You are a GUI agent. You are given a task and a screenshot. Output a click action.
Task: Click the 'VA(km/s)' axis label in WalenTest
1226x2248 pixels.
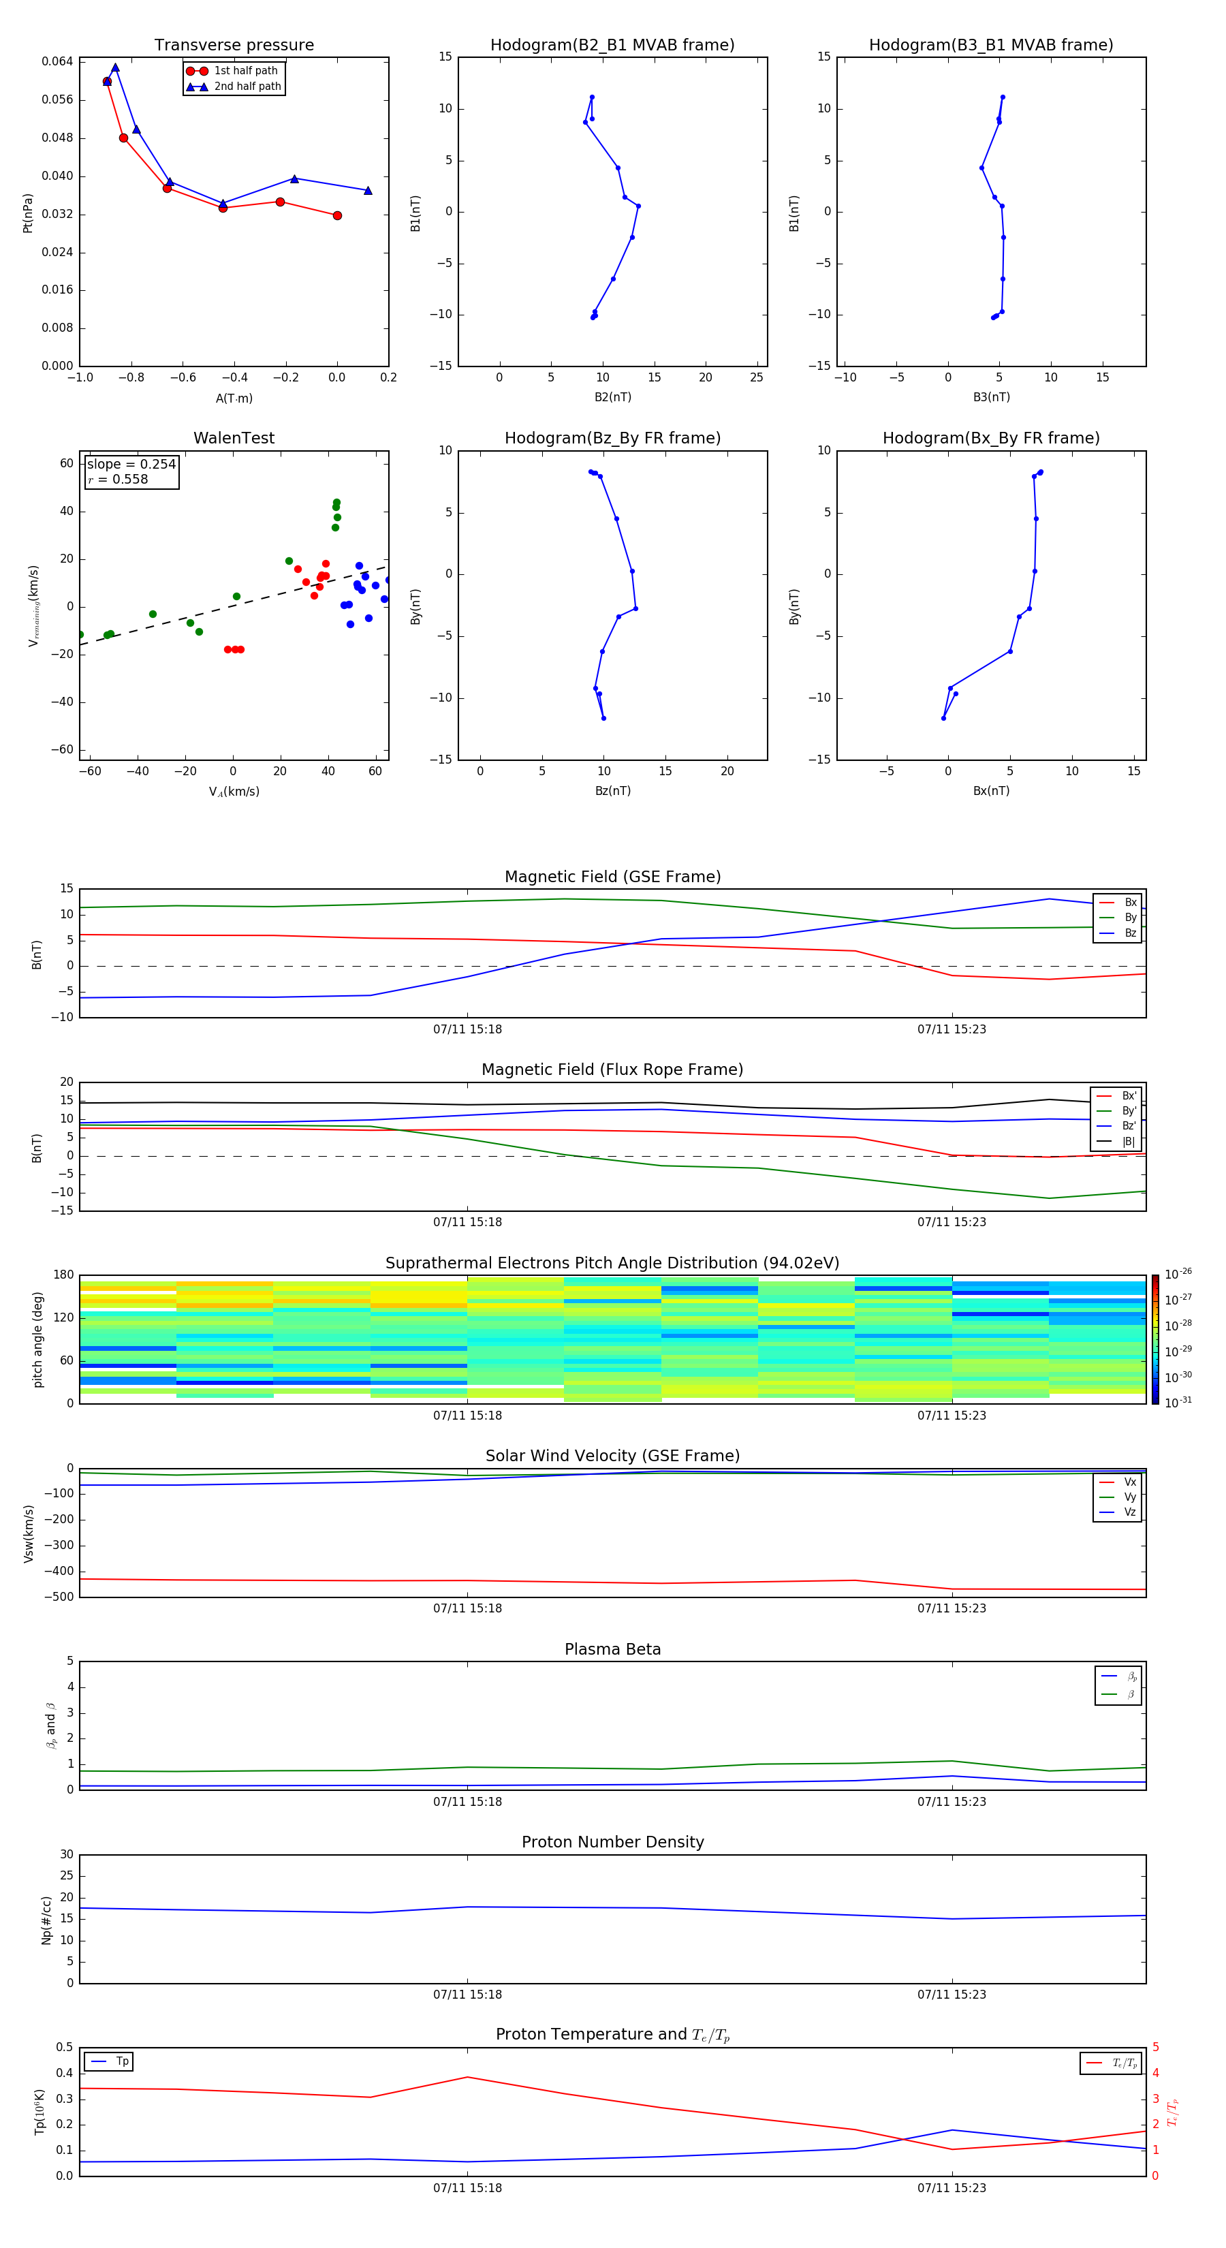[x=234, y=792]
